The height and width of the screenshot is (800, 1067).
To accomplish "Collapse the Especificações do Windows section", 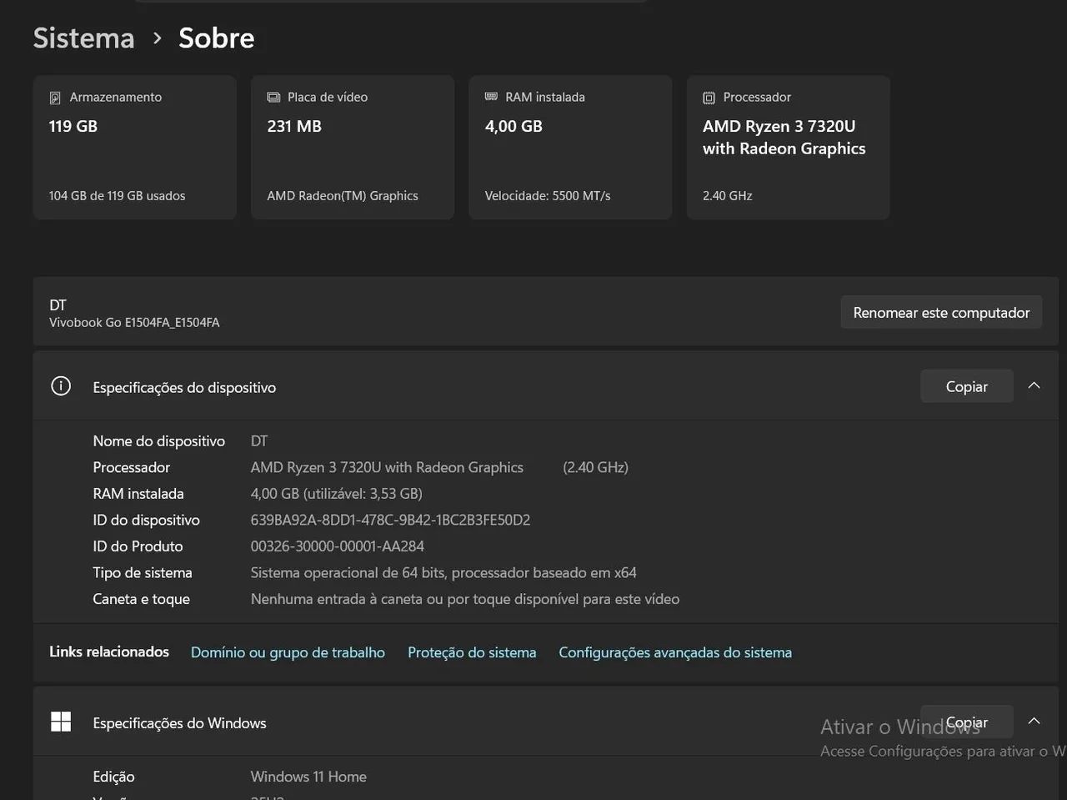I will pyautogui.click(x=1034, y=722).
